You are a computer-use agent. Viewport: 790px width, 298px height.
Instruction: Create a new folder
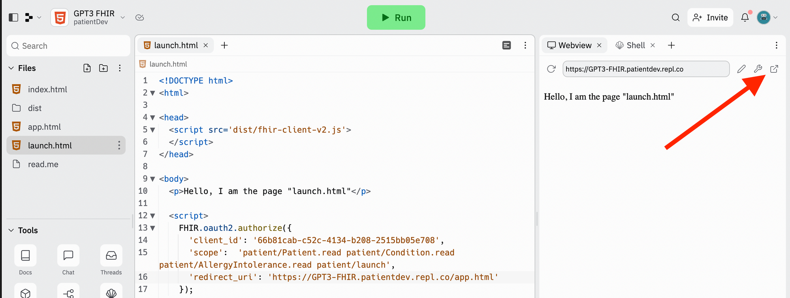click(103, 68)
